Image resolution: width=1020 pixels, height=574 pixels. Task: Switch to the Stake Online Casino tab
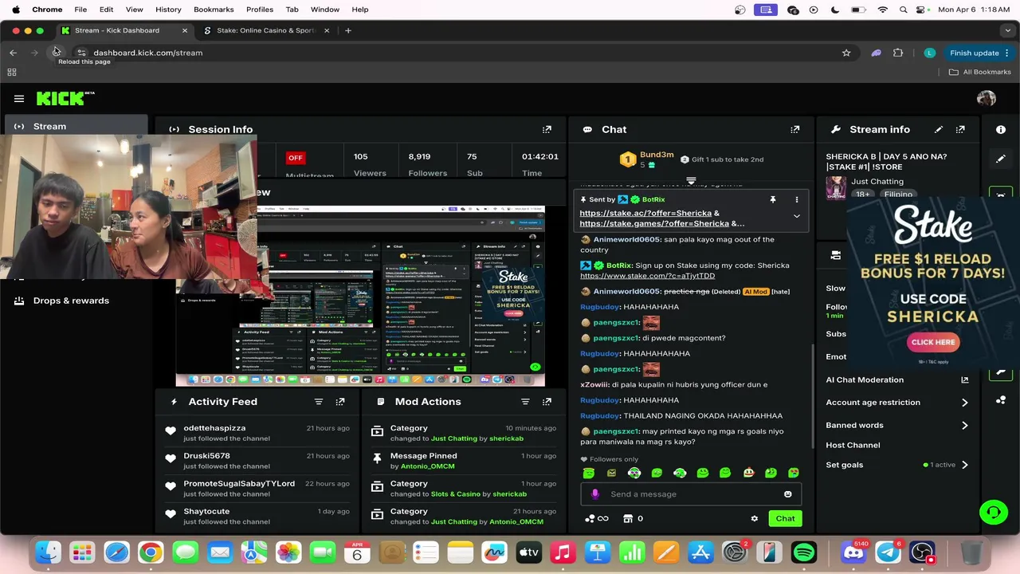point(265,30)
